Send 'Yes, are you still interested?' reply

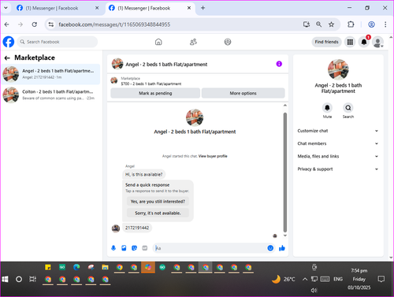158,202
